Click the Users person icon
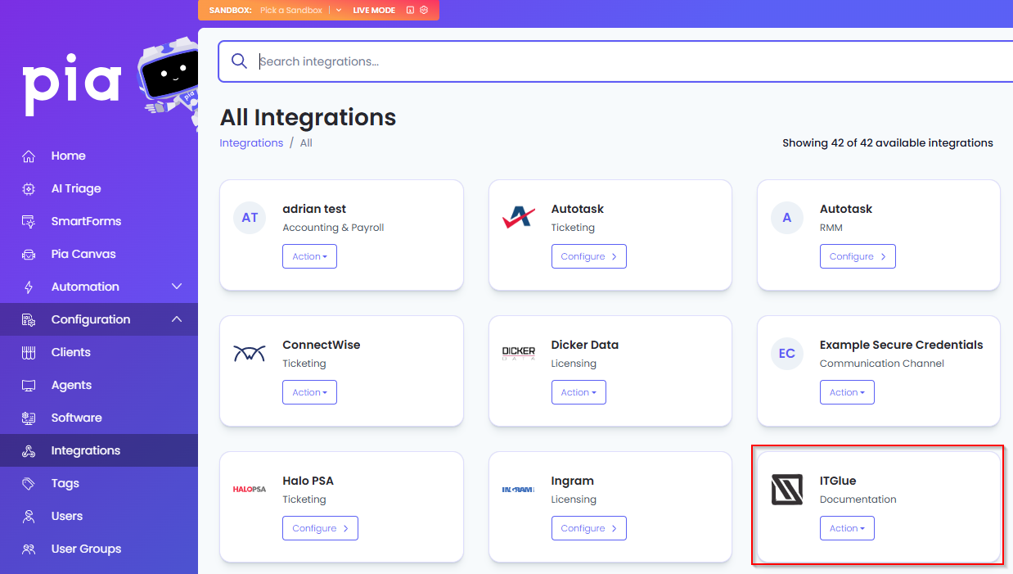The height and width of the screenshot is (574, 1013). 29,516
